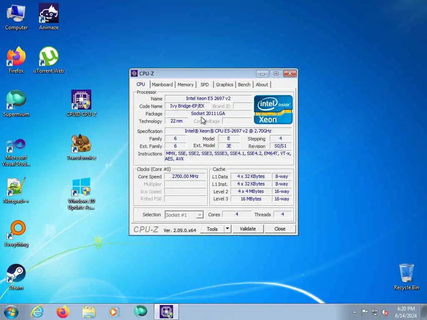Switch to the Mainboard tab

pos(162,85)
